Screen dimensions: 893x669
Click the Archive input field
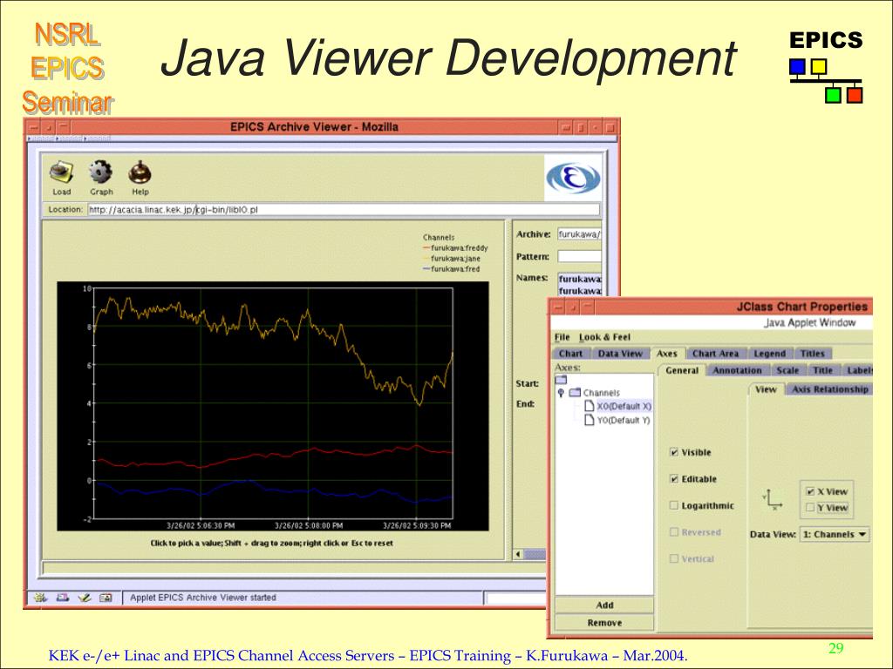pos(579,233)
